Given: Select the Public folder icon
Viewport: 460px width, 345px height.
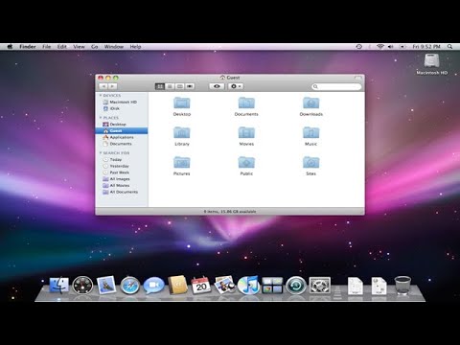Looking at the screenshot, I should tap(246, 162).
